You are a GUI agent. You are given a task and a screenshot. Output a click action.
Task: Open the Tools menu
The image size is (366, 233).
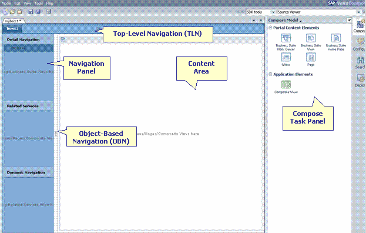tap(39, 4)
